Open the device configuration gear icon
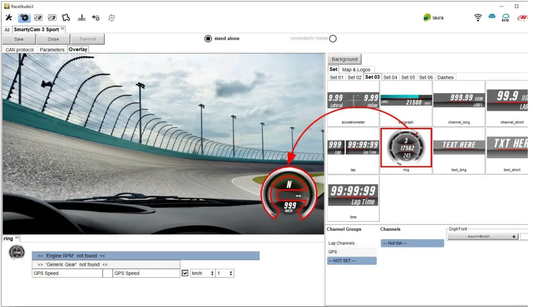Viewport: 533px width, 307px height. (x=24, y=18)
